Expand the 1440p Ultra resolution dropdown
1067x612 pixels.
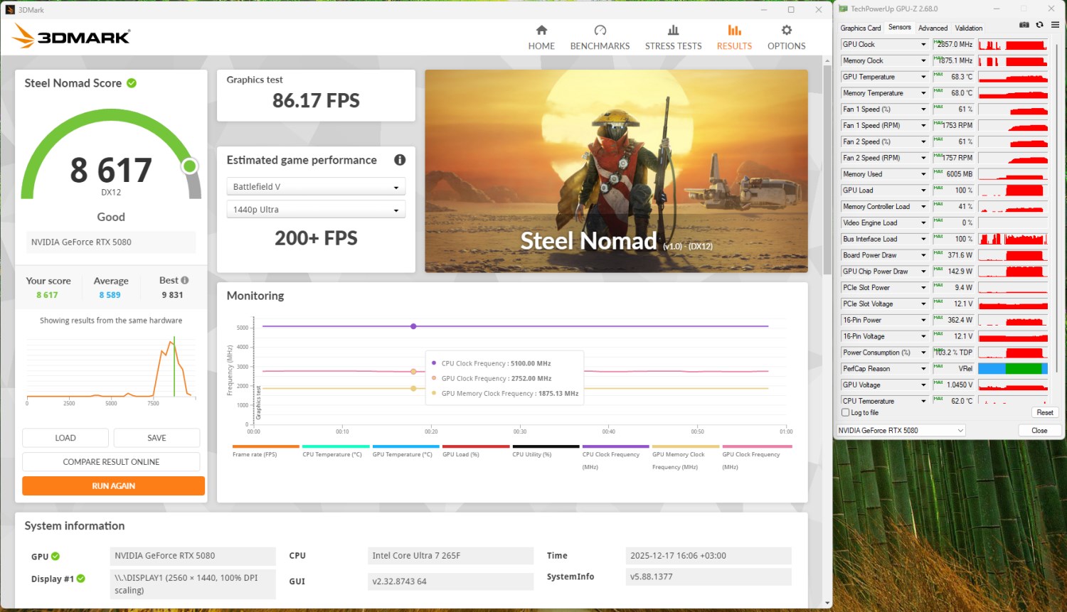(316, 210)
